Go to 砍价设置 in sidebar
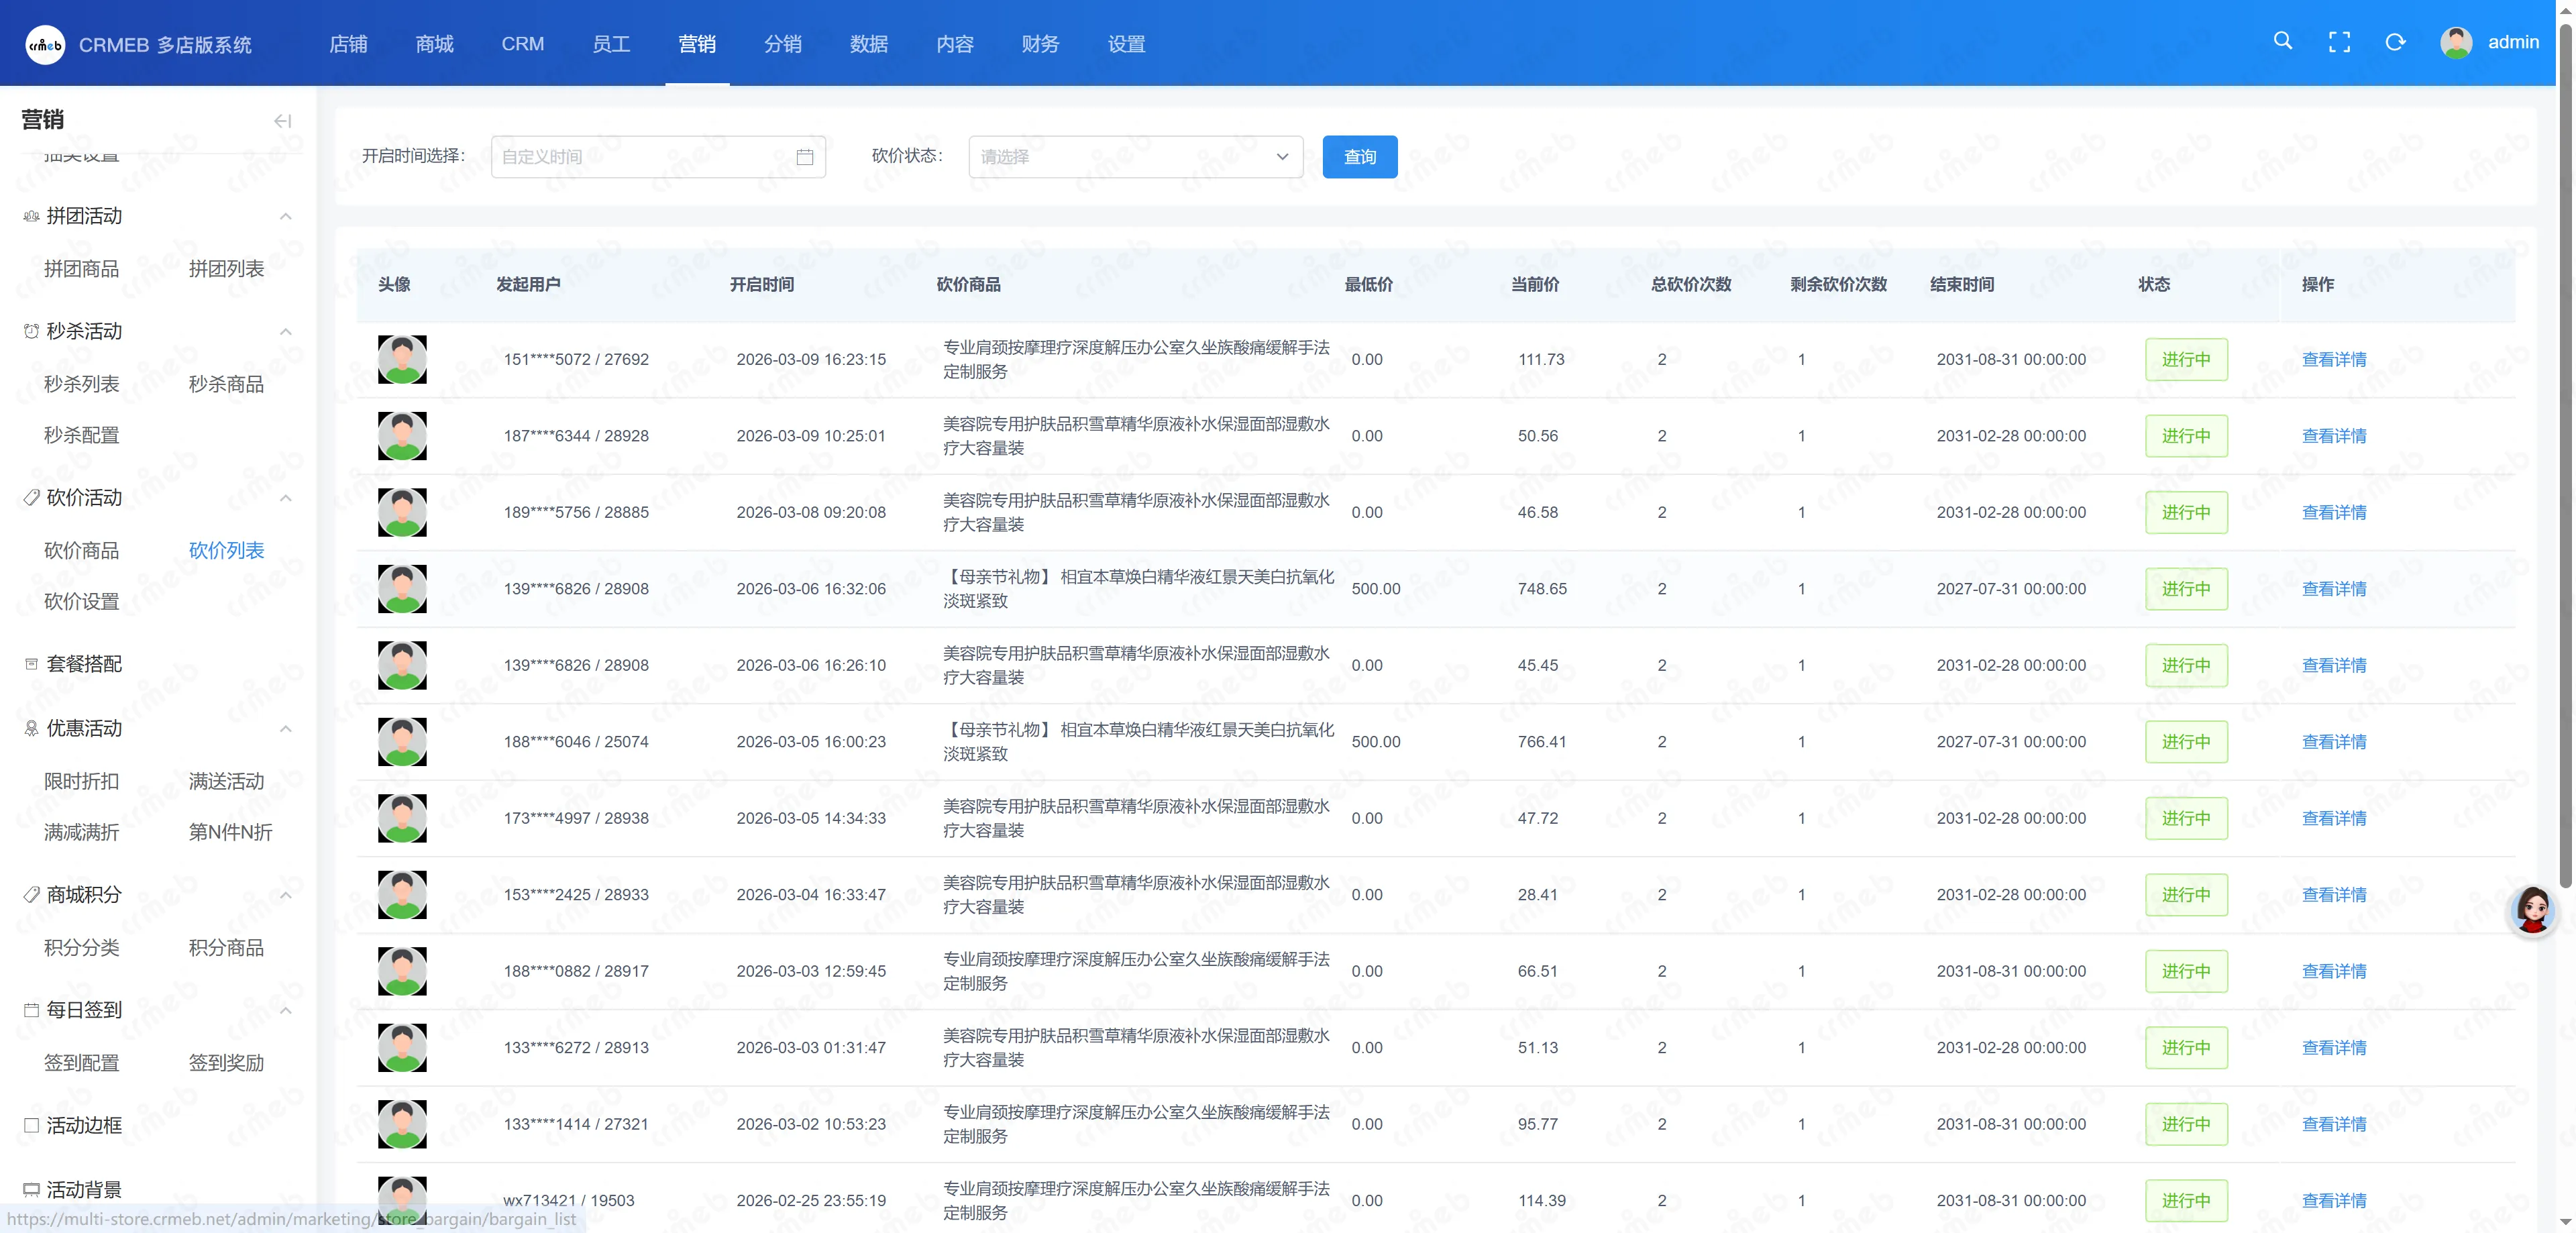Screen dimensions: 2576x1233 click(x=81, y=601)
